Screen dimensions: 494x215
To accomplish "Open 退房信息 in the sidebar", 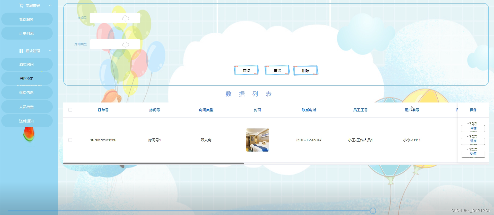I will point(27,92).
